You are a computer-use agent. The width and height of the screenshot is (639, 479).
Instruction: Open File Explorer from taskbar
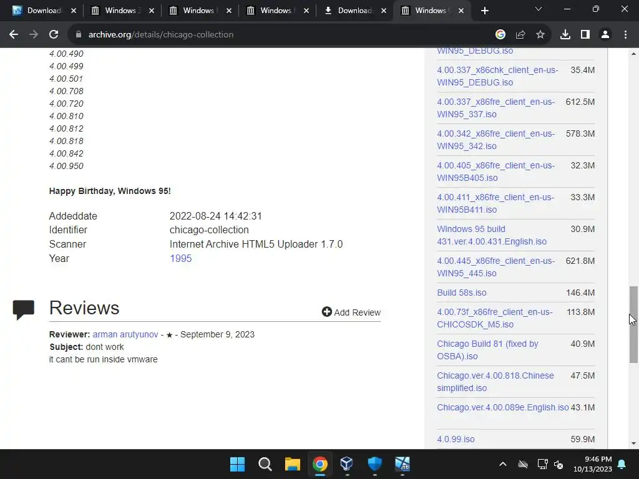pyautogui.click(x=292, y=464)
